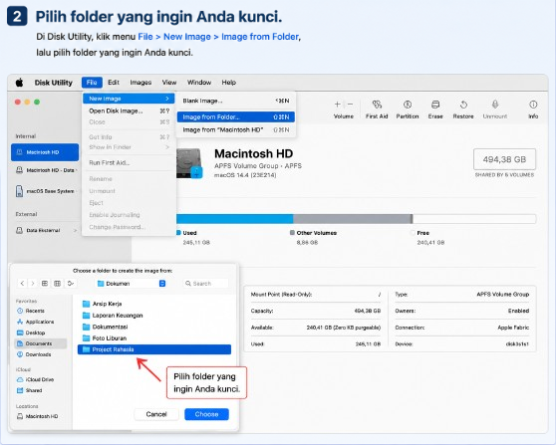Open the Dokumen location popup

coord(132,284)
